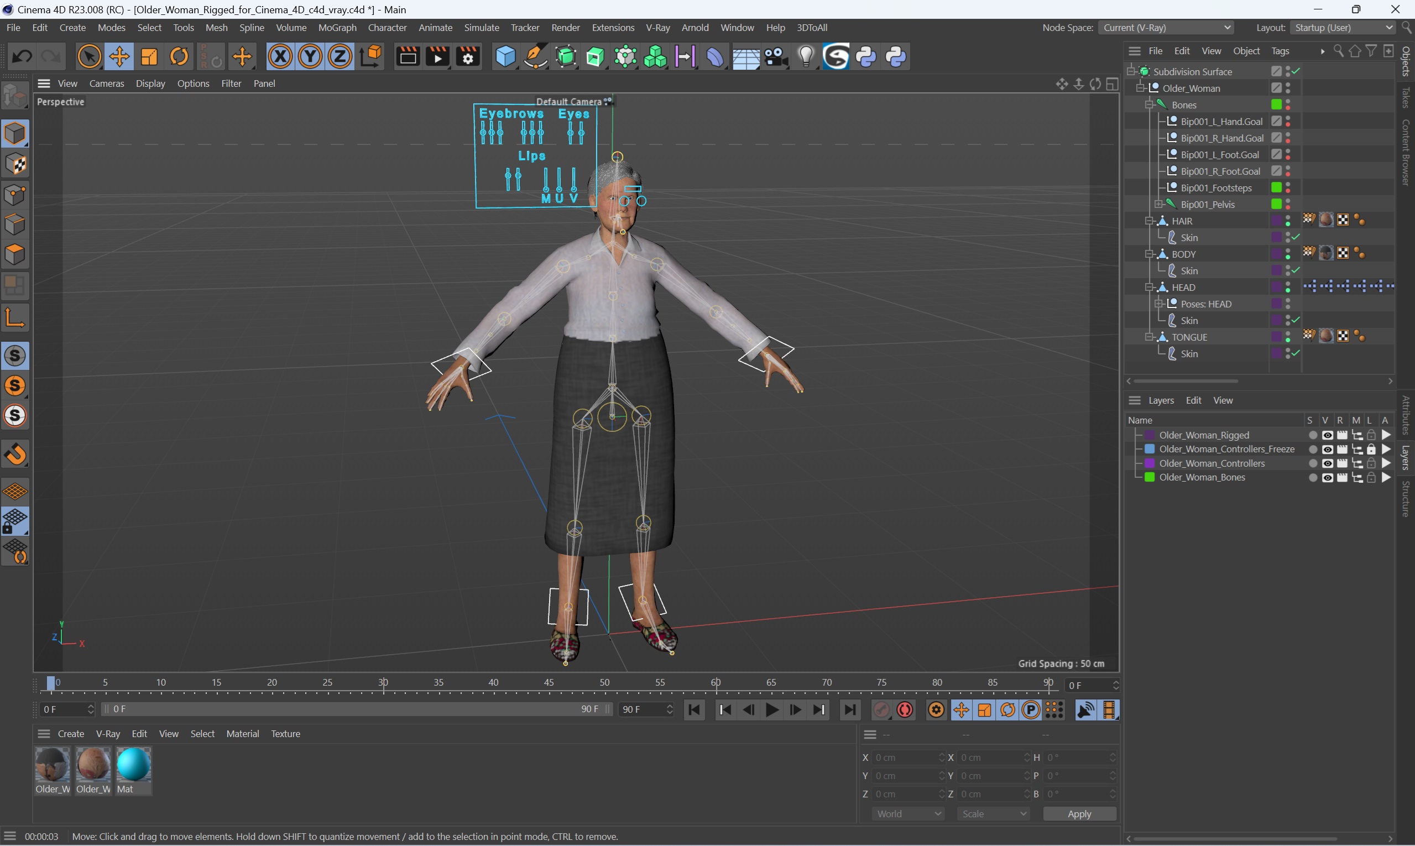The height and width of the screenshot is (846, 1415).
Task: Click the Apply button in coordinates
Action: point(1079,814)
